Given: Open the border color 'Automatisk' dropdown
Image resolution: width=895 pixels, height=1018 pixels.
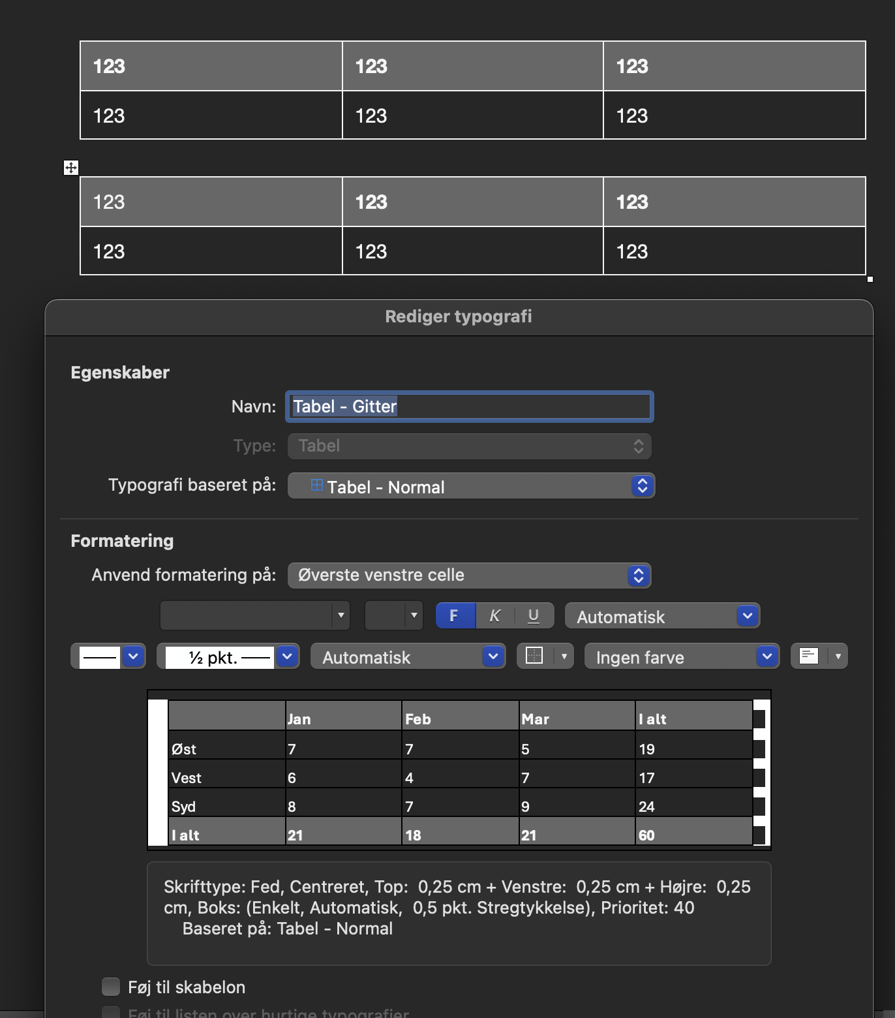Looking at the screenshot, I should (408, 656).
